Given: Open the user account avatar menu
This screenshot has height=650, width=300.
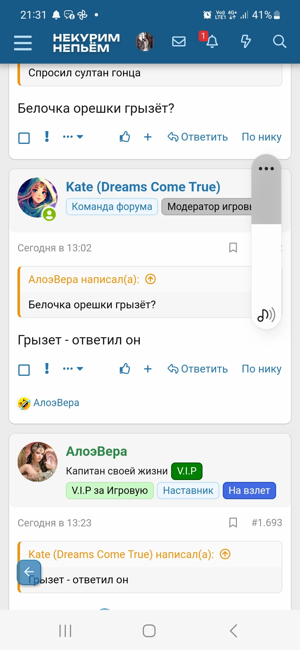Looking at the screenshot, I should [145, 42].
